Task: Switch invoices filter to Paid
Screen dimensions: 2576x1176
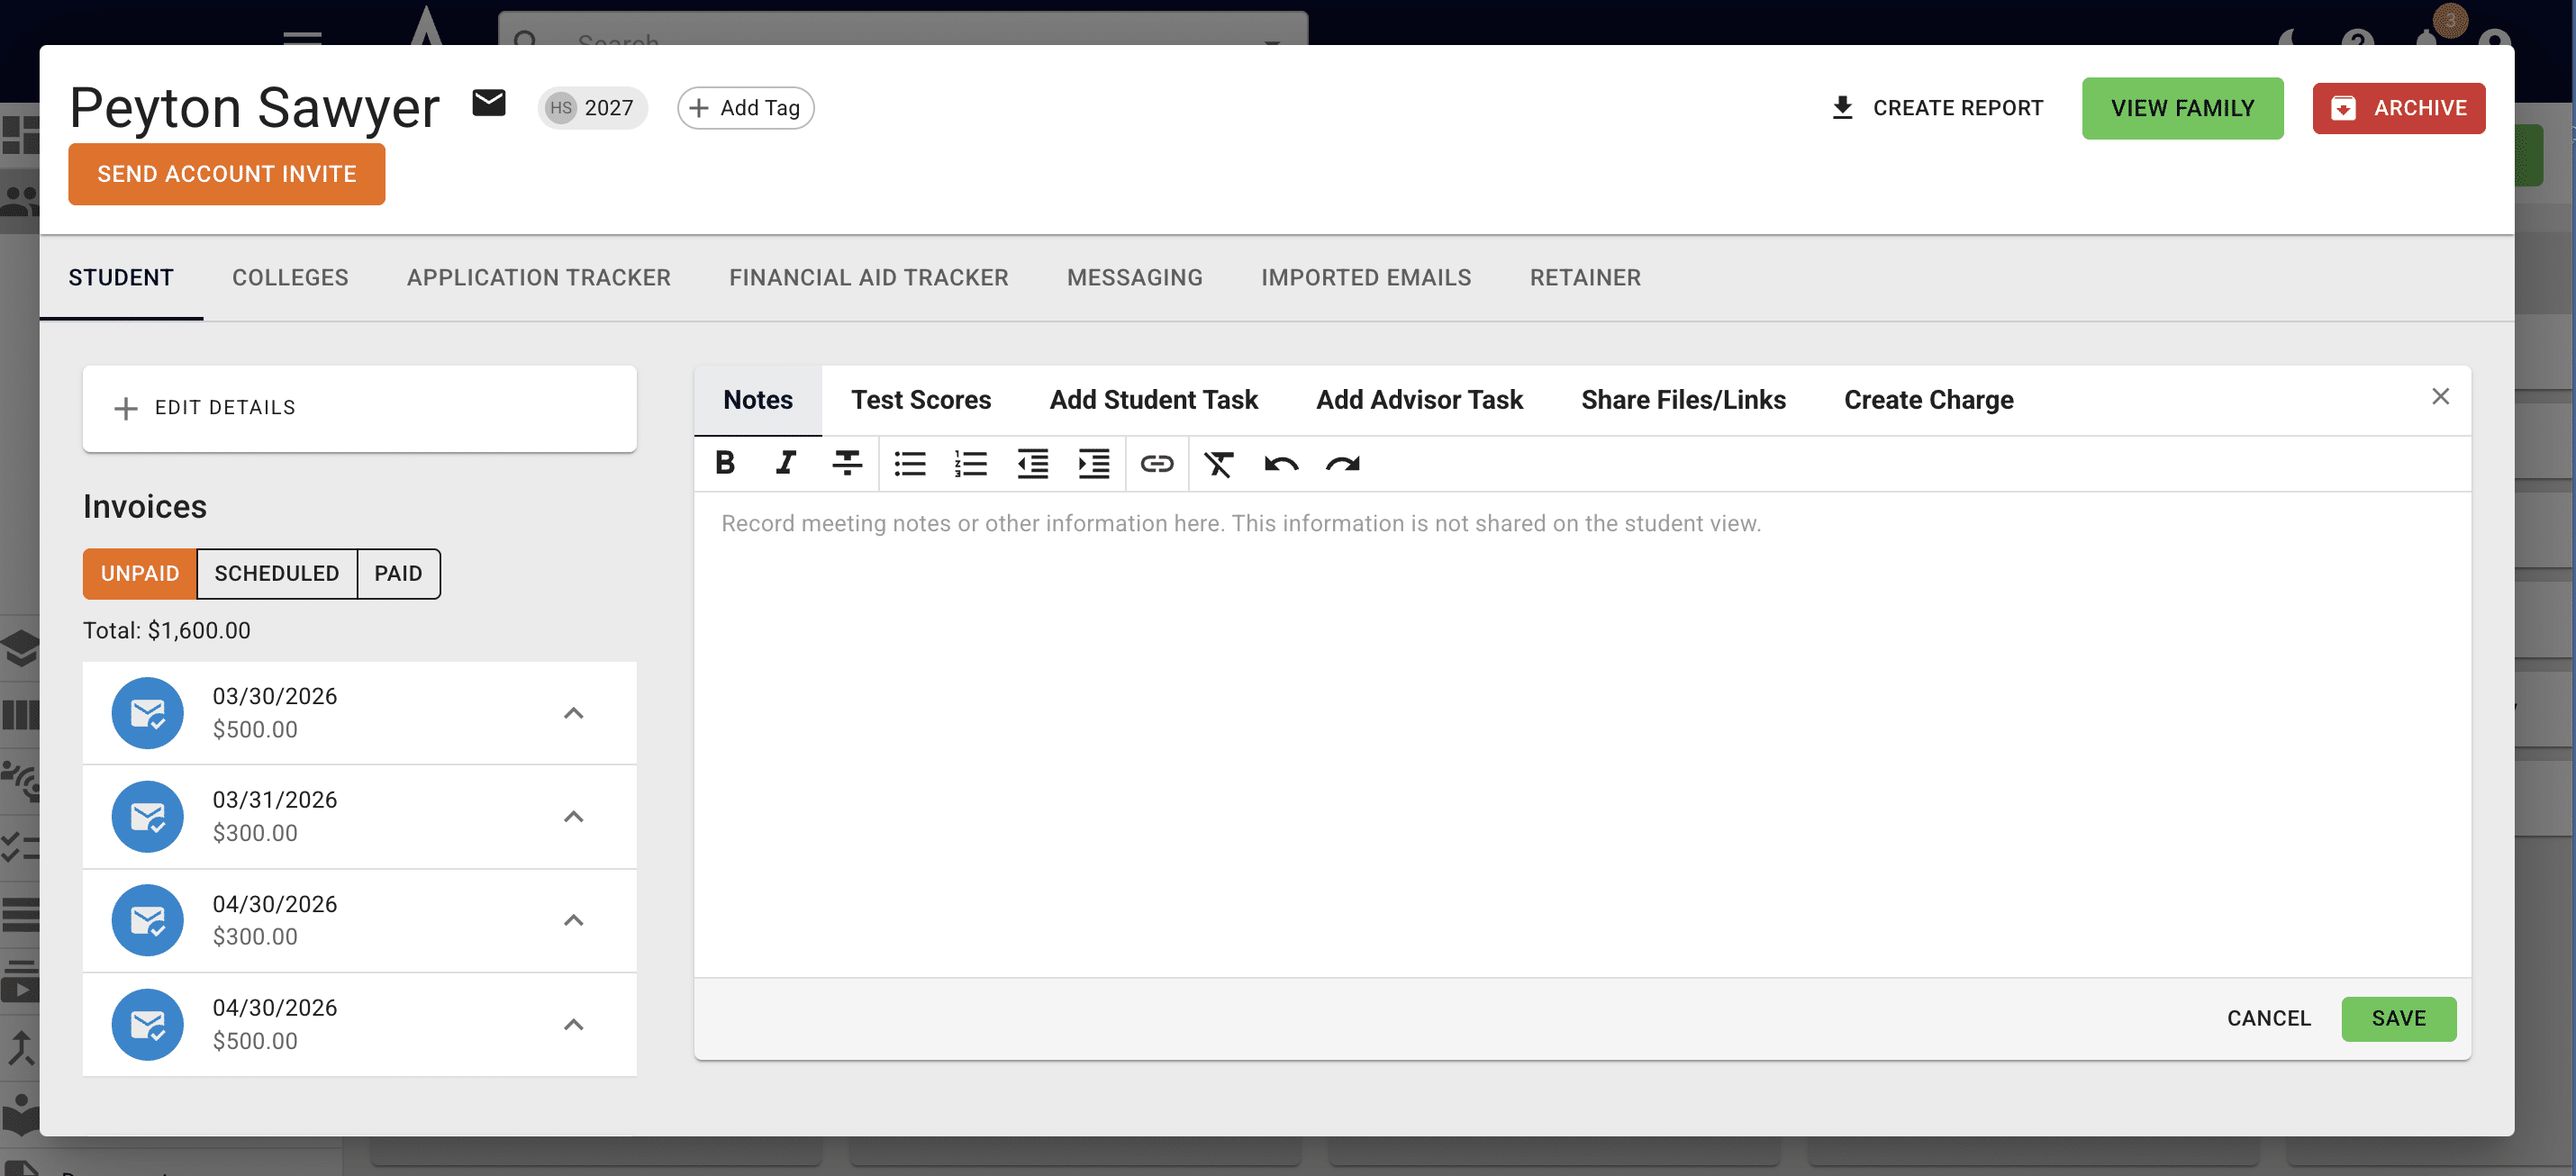Action: click(398, 573)
